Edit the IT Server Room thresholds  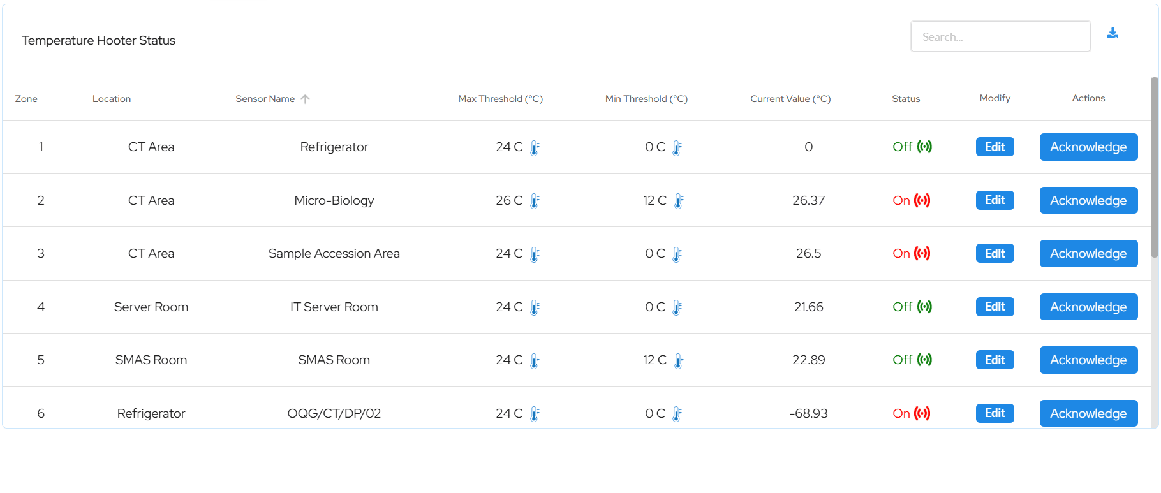pos(995,307)
